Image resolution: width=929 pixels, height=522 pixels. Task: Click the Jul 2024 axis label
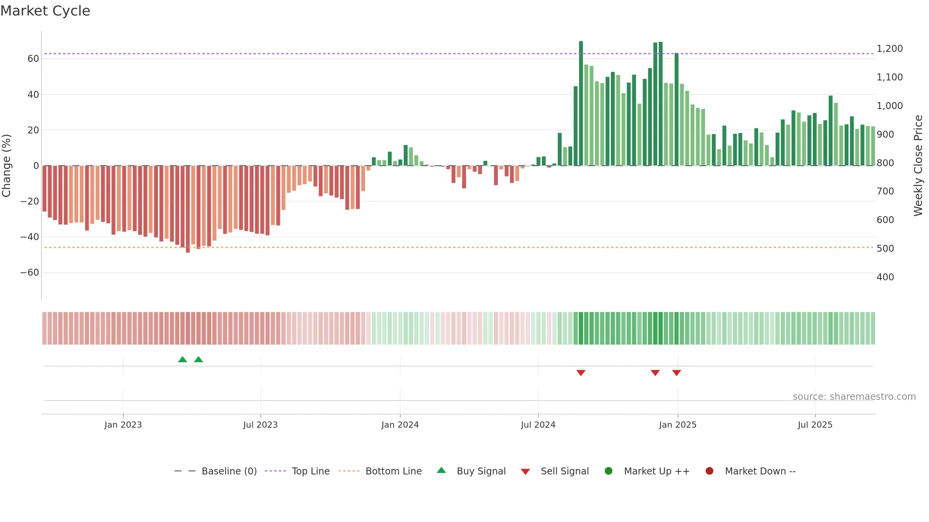pyautogui.click(x=538, y=425)
